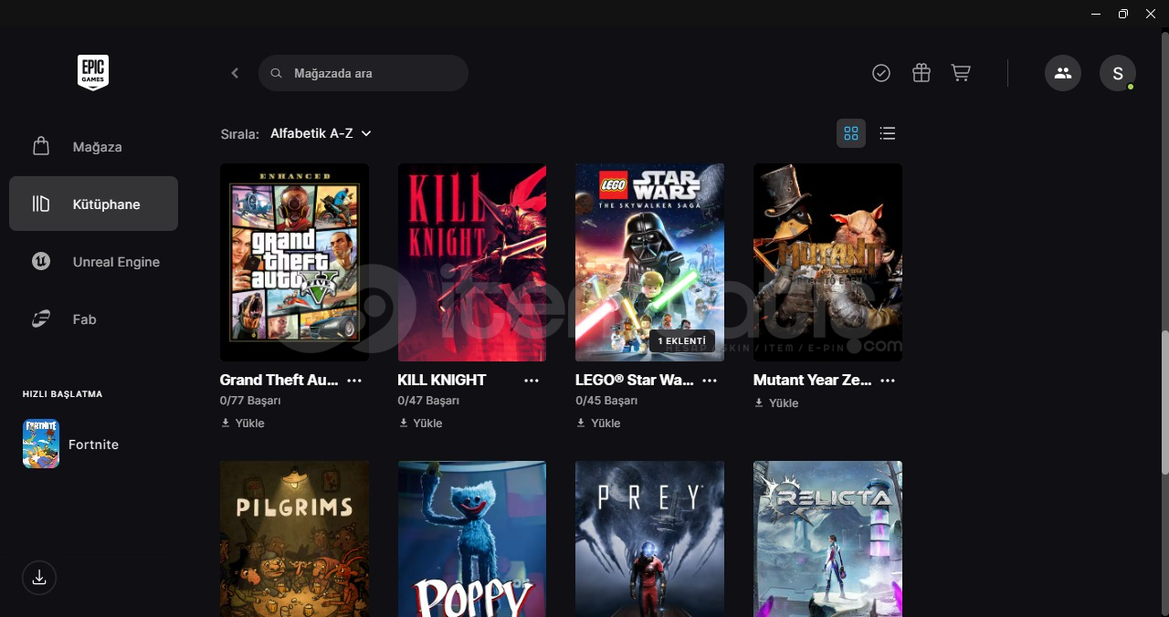1169x617 pixels.
Task: Click the Fortnite quick launch icon
Action: (x=41, y=444)
